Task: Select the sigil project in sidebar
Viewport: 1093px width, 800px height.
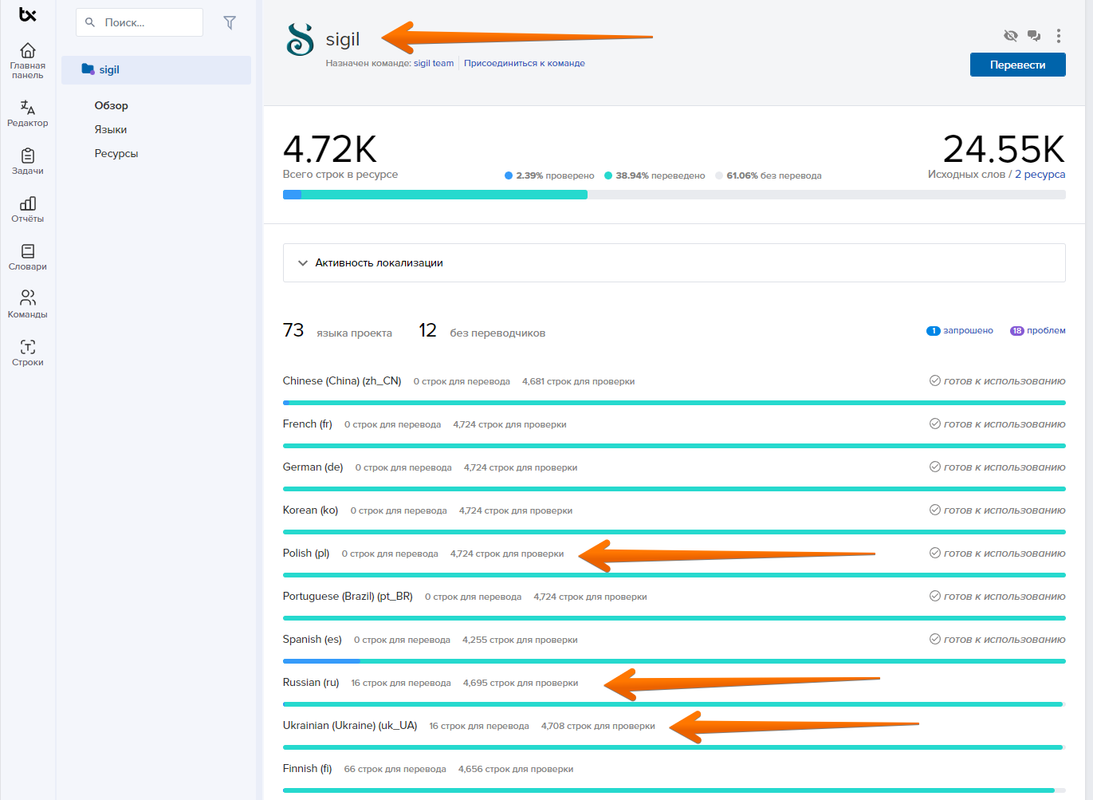Action: click(x=156, y=69)
